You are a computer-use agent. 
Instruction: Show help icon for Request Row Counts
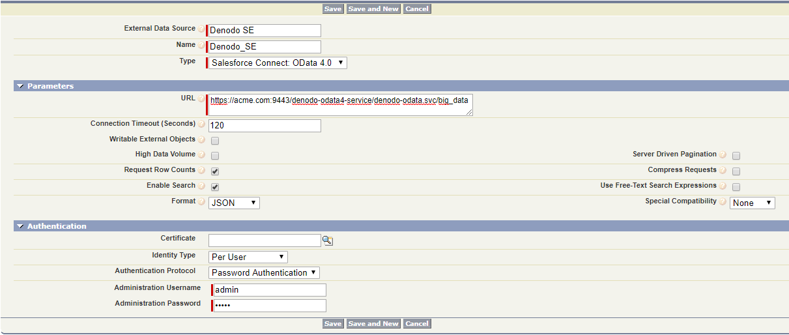(201, 171)
